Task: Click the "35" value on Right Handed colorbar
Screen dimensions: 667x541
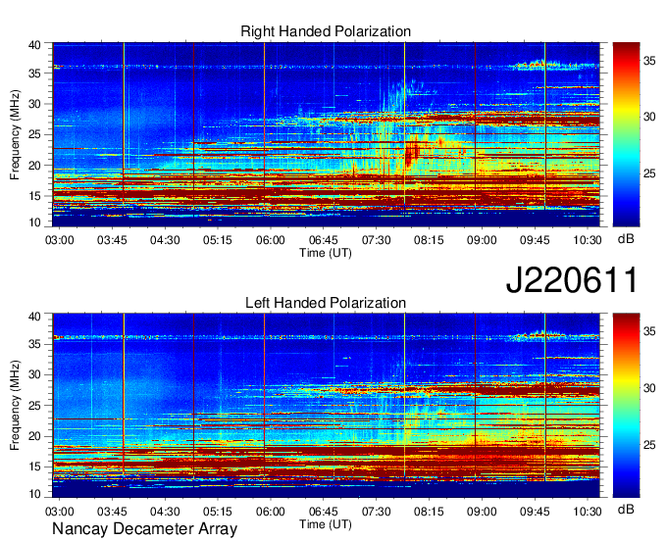Action: [649, 61]
